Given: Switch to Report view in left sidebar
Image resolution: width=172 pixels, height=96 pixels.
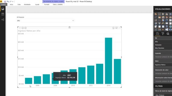Looking at the screenshot, I should tap(3, 9).
